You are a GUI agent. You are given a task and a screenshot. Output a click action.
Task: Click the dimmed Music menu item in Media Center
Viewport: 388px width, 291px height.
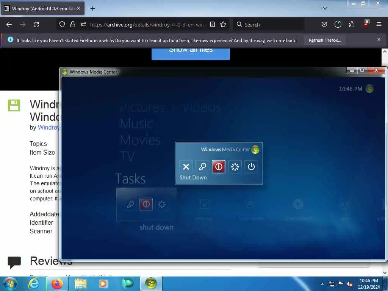[136, 124]
